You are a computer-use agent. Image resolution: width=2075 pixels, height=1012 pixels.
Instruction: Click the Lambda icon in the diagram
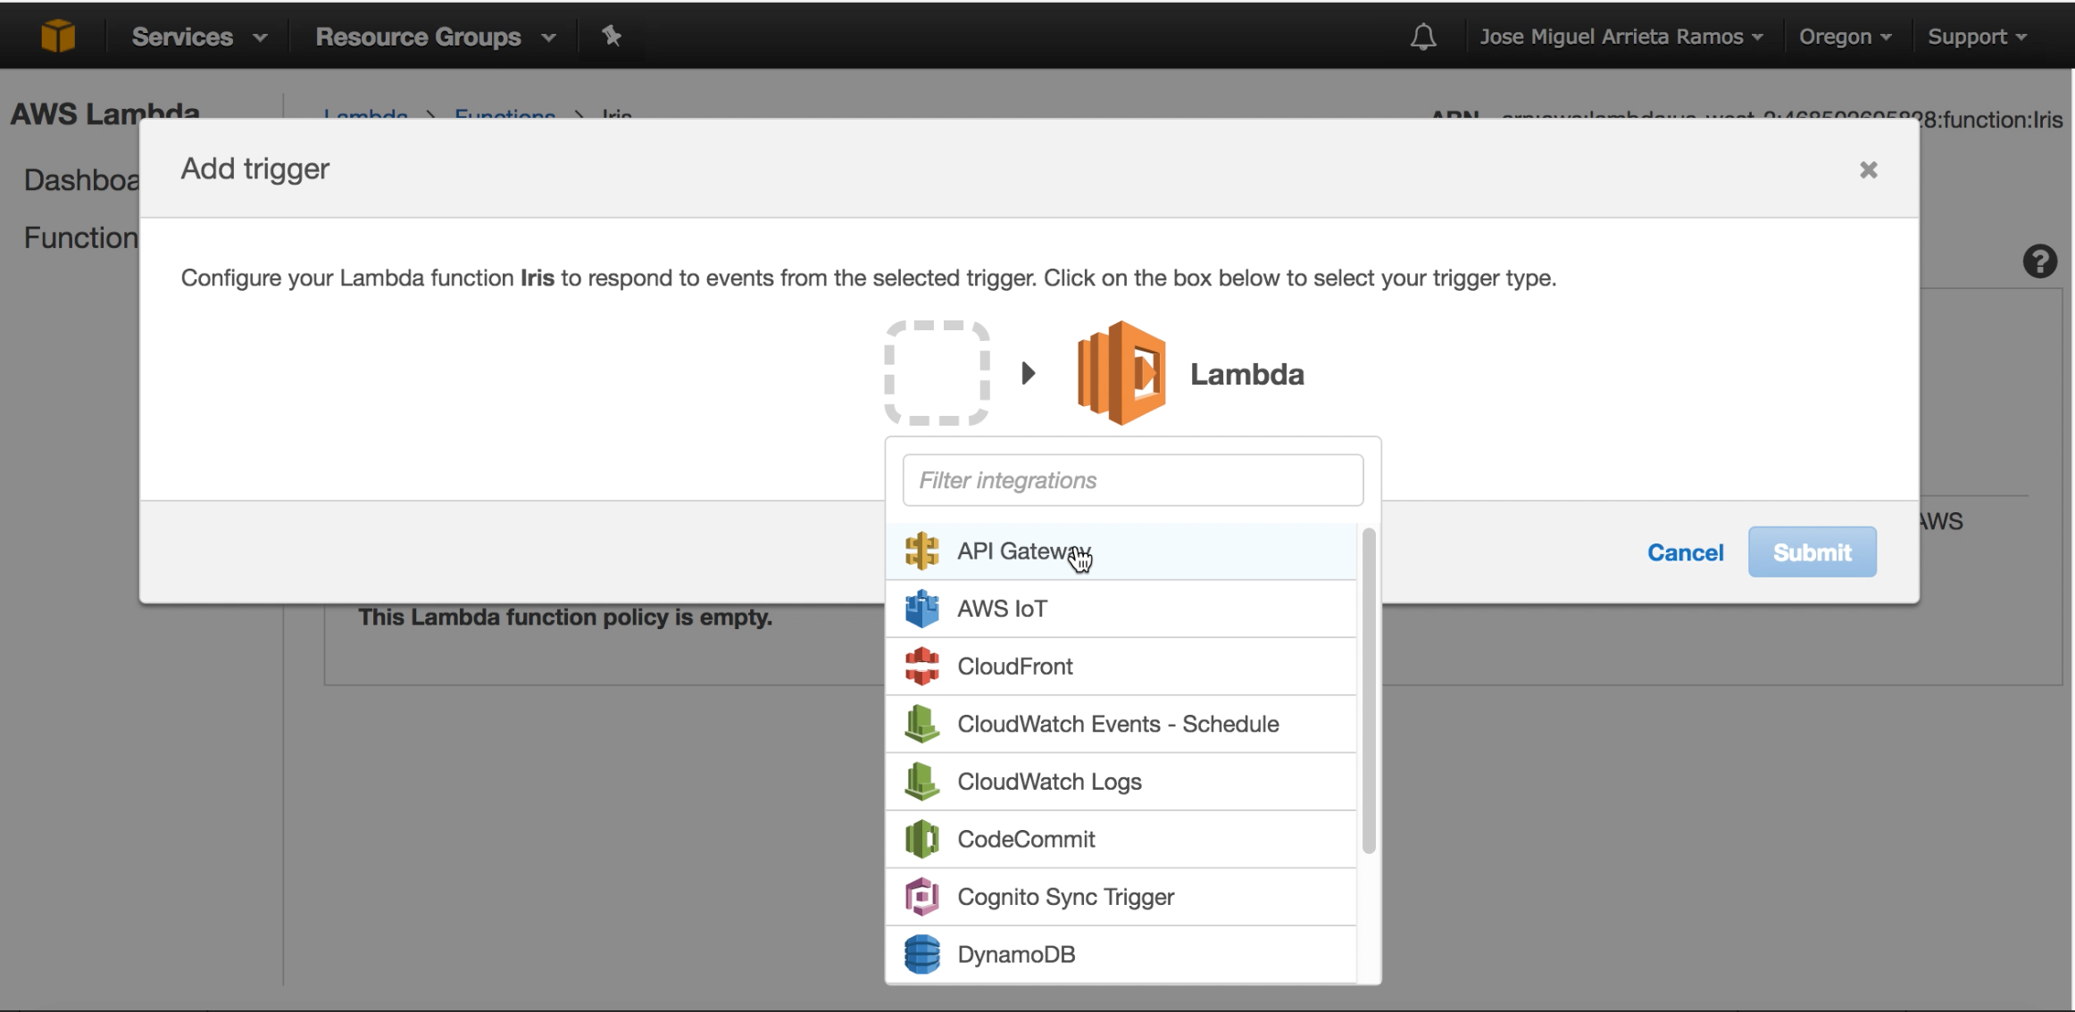click(1121, 372)
